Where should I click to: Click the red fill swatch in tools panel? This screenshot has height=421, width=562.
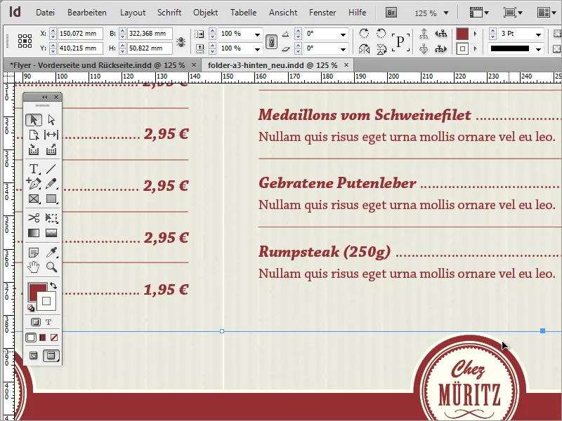click(35, 290)
